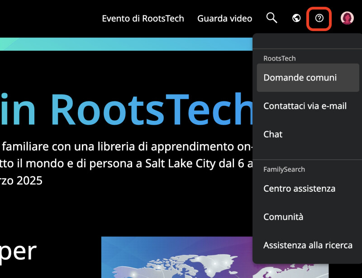The image size is (362, 278).
Task: Click the globe language icon
Action: (x=296, y=18)
